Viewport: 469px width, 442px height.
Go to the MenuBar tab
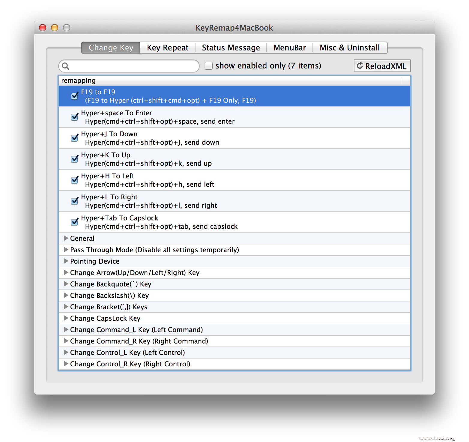pos(289,48)
